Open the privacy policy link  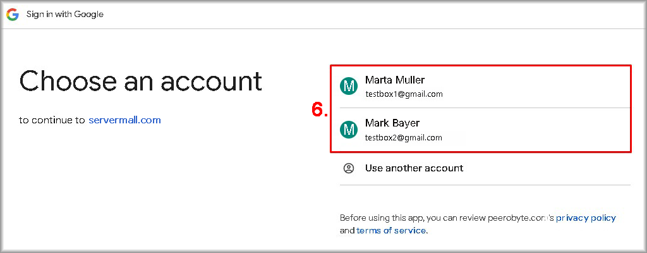coord(586,218)
